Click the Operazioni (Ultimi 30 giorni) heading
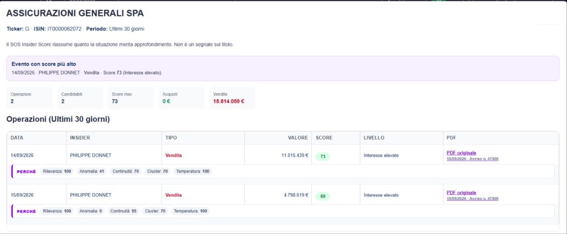The width and height of the screenshot is (567, 234). 58,120
